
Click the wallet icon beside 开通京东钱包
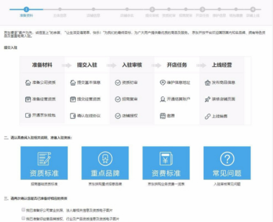click(28, 115)
